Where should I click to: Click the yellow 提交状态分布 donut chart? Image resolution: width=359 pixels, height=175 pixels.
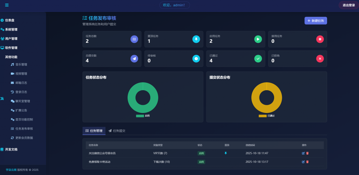(x=267, y=97)
